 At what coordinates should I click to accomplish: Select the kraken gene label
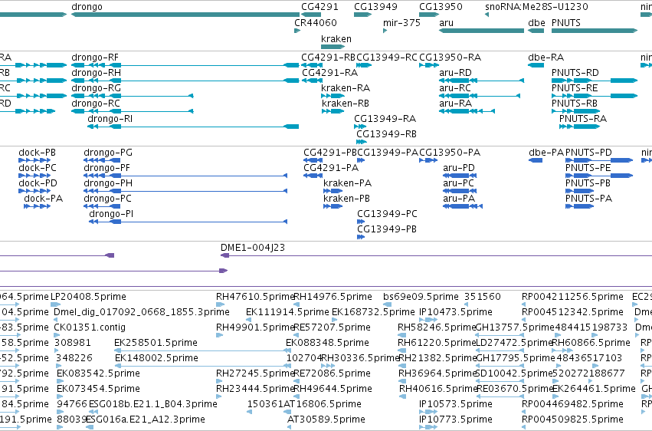(336, 38)
